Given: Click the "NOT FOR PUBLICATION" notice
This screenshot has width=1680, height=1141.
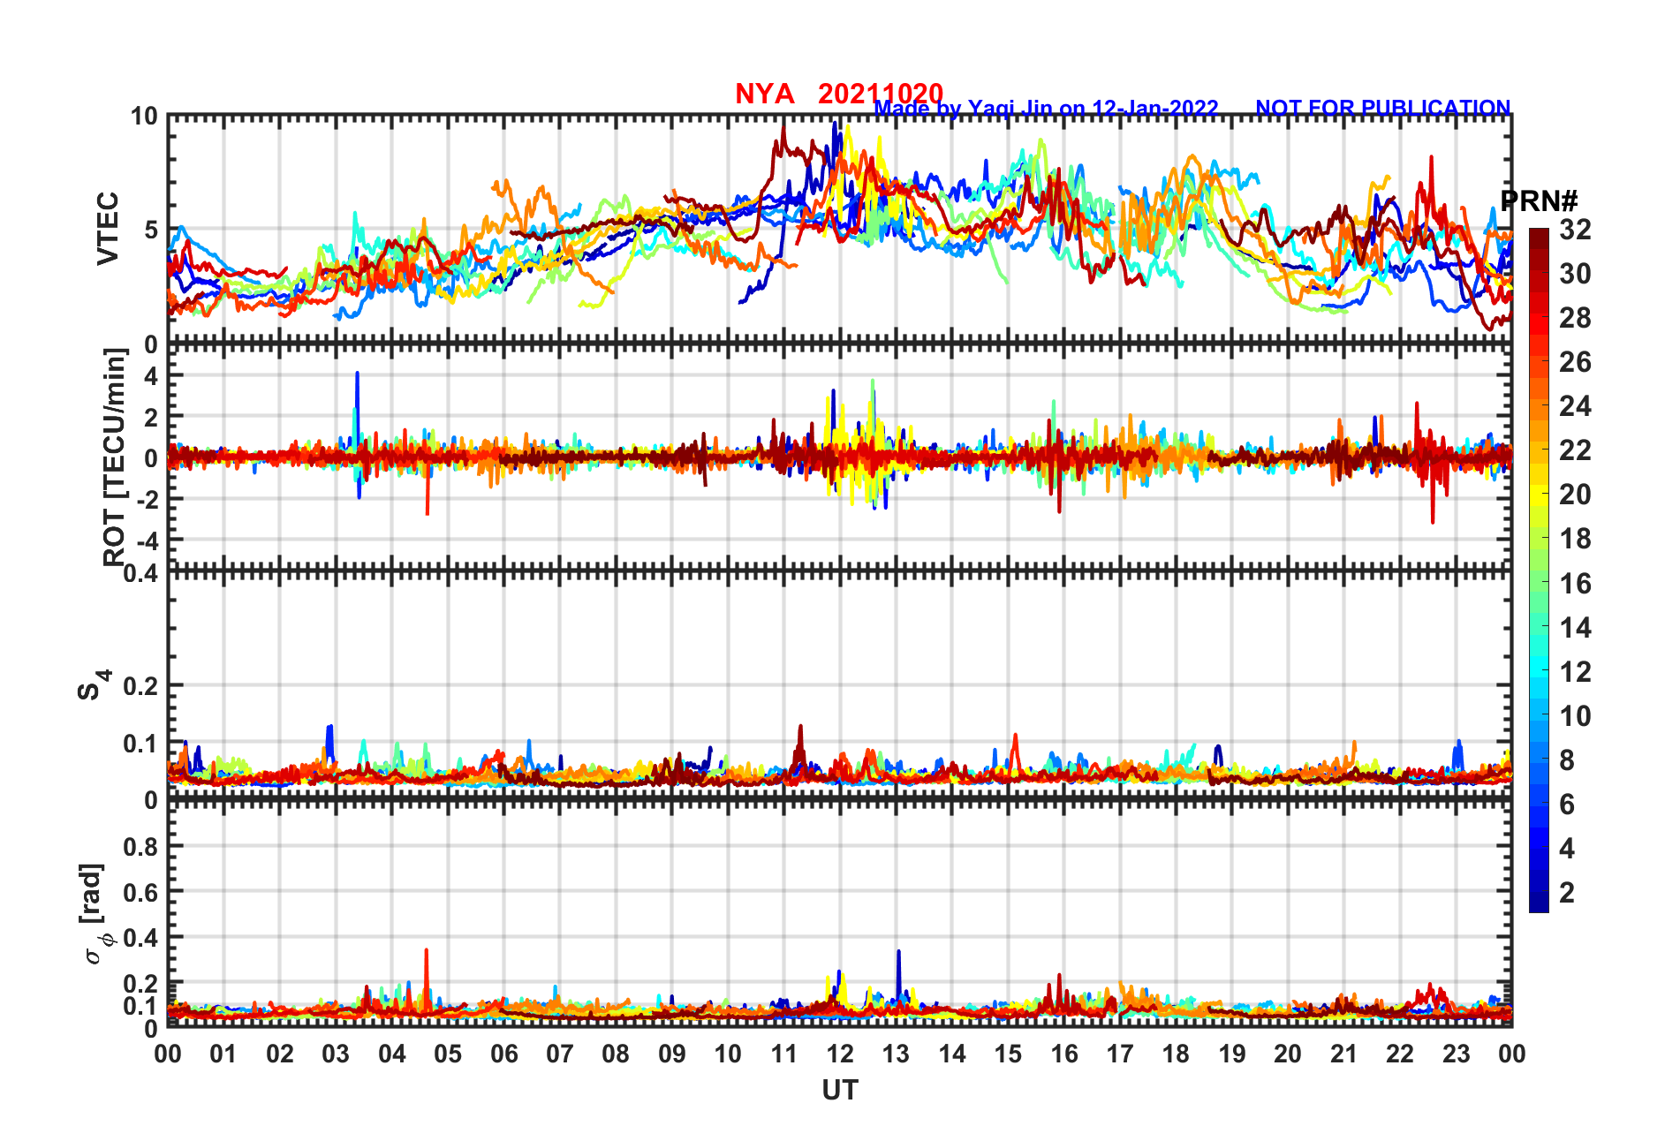Looking at the screenshot, I should 1383,108.
